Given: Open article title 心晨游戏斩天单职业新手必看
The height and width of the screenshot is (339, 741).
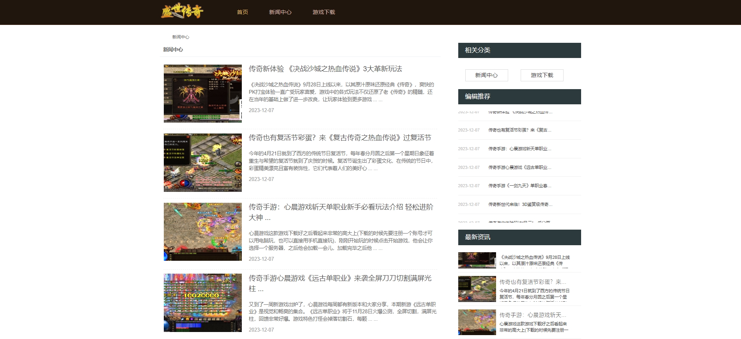Looking at the screenshot, I should coord(341,212).
